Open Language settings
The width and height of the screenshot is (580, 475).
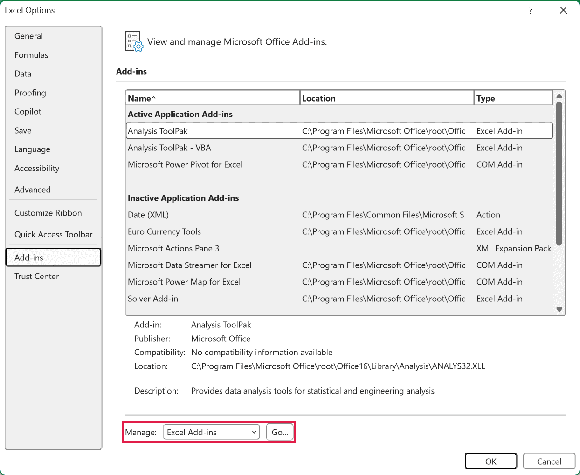pos(53,149)
